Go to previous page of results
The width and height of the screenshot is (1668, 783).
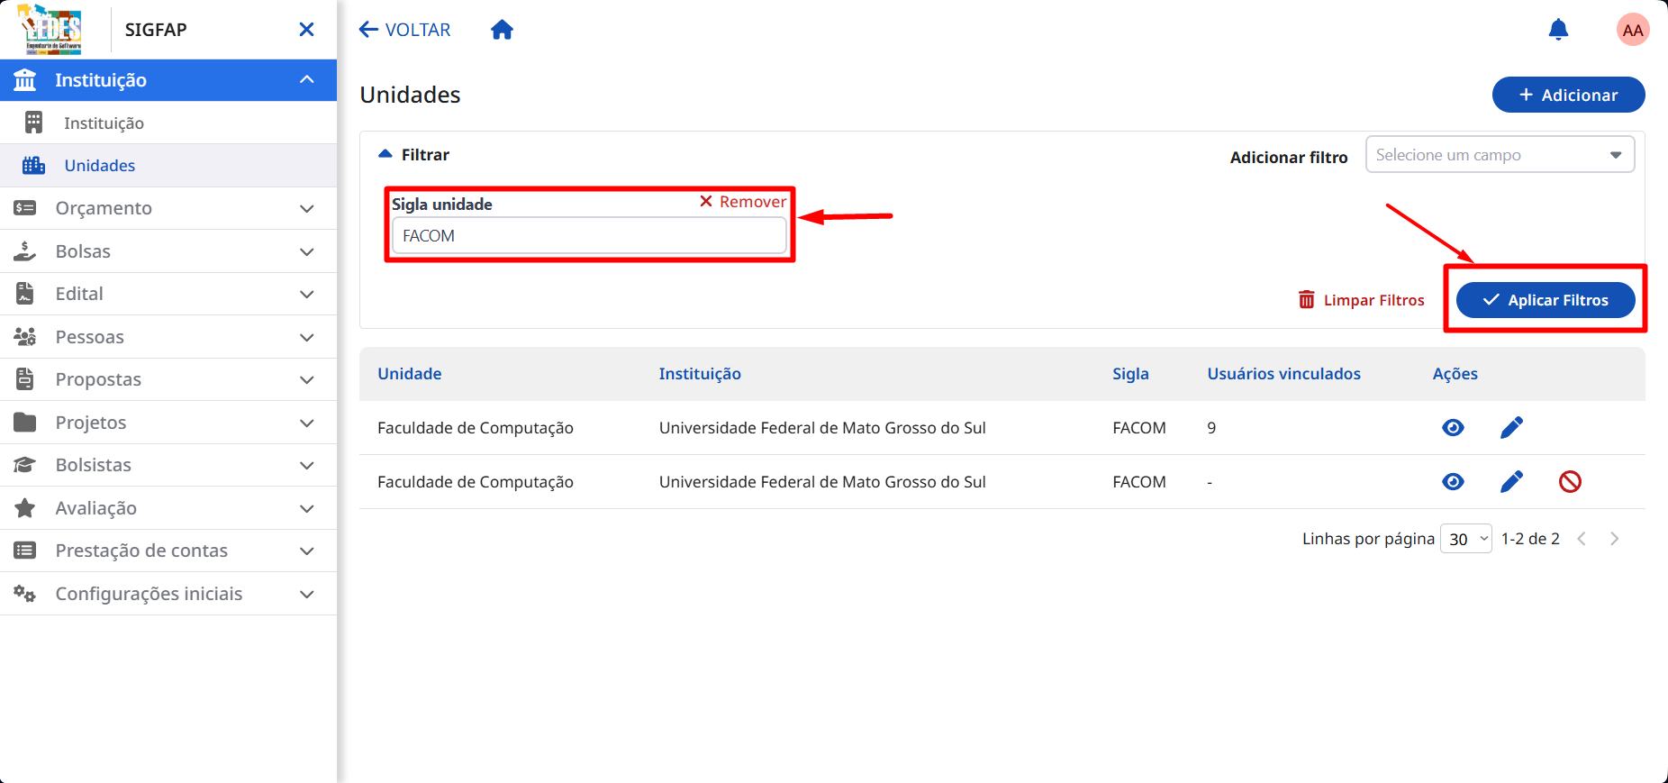point(1582,539)
